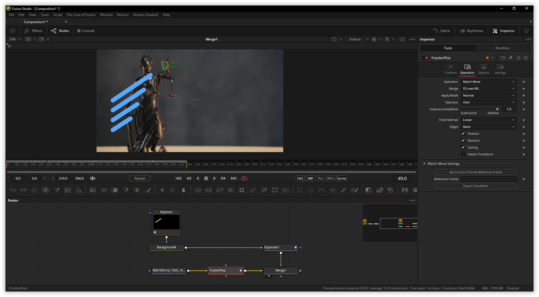Toggle the APrx auto proxy button

[331, 178]
